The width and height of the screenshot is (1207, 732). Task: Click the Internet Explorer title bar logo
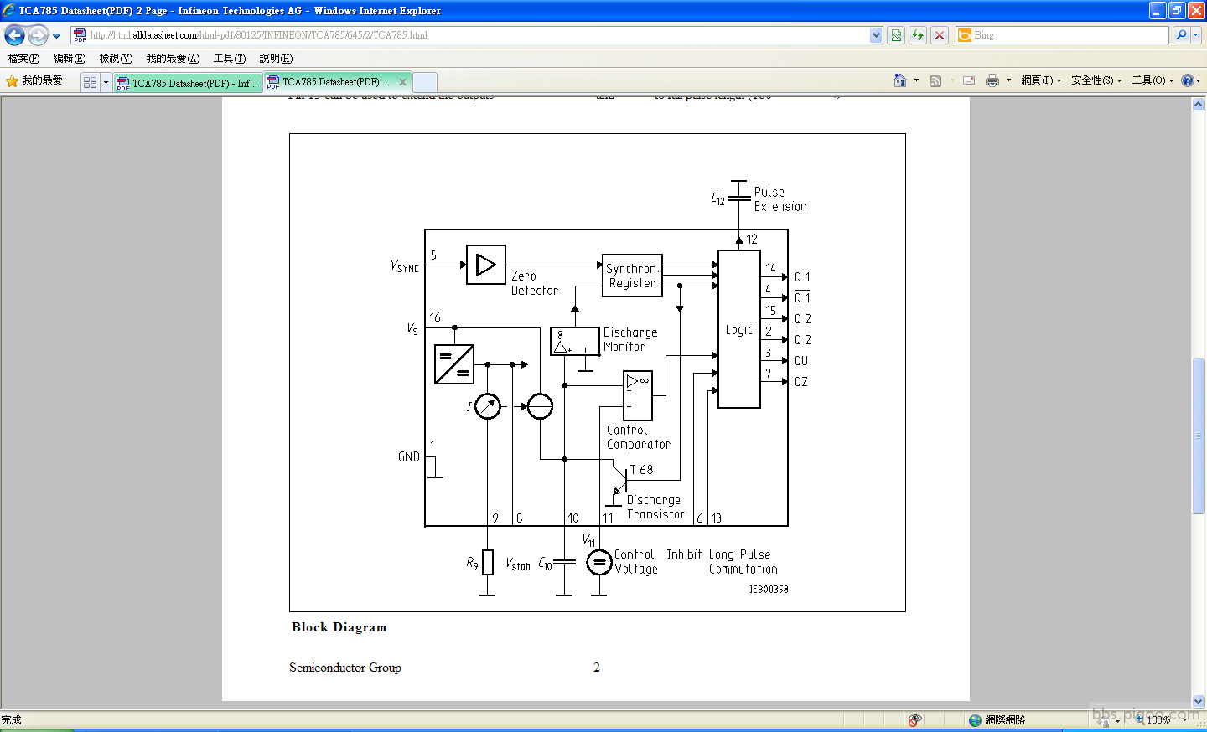(x=9, y=10)
